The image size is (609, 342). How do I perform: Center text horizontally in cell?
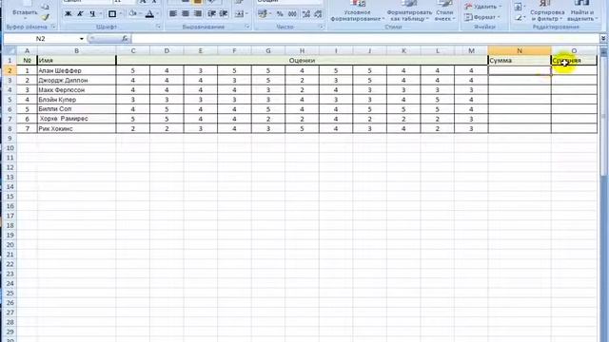[186, 14]
